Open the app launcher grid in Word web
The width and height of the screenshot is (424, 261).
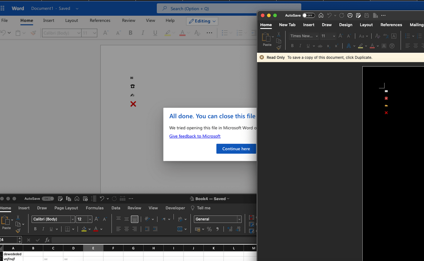(x=2, y=8)
